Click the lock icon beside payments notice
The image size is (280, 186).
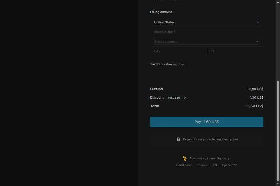tap(178, 139)
